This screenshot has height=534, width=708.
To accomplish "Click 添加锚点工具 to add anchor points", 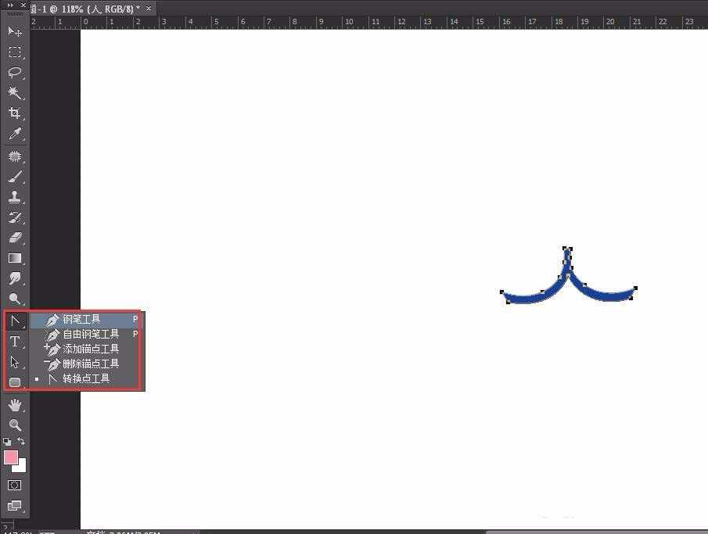I will pos(88,349).
